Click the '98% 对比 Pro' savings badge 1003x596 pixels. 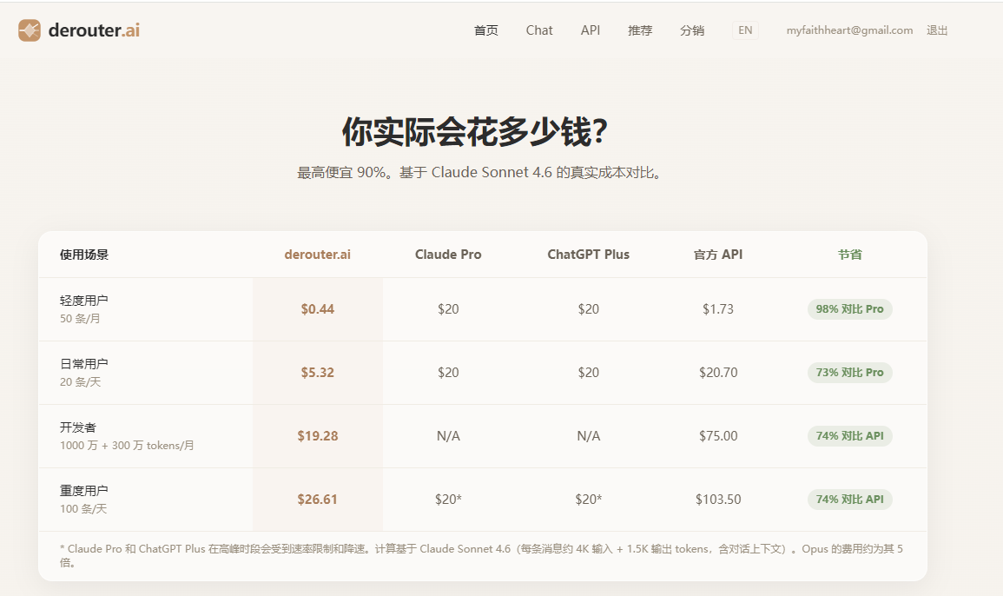coord(849,308)
